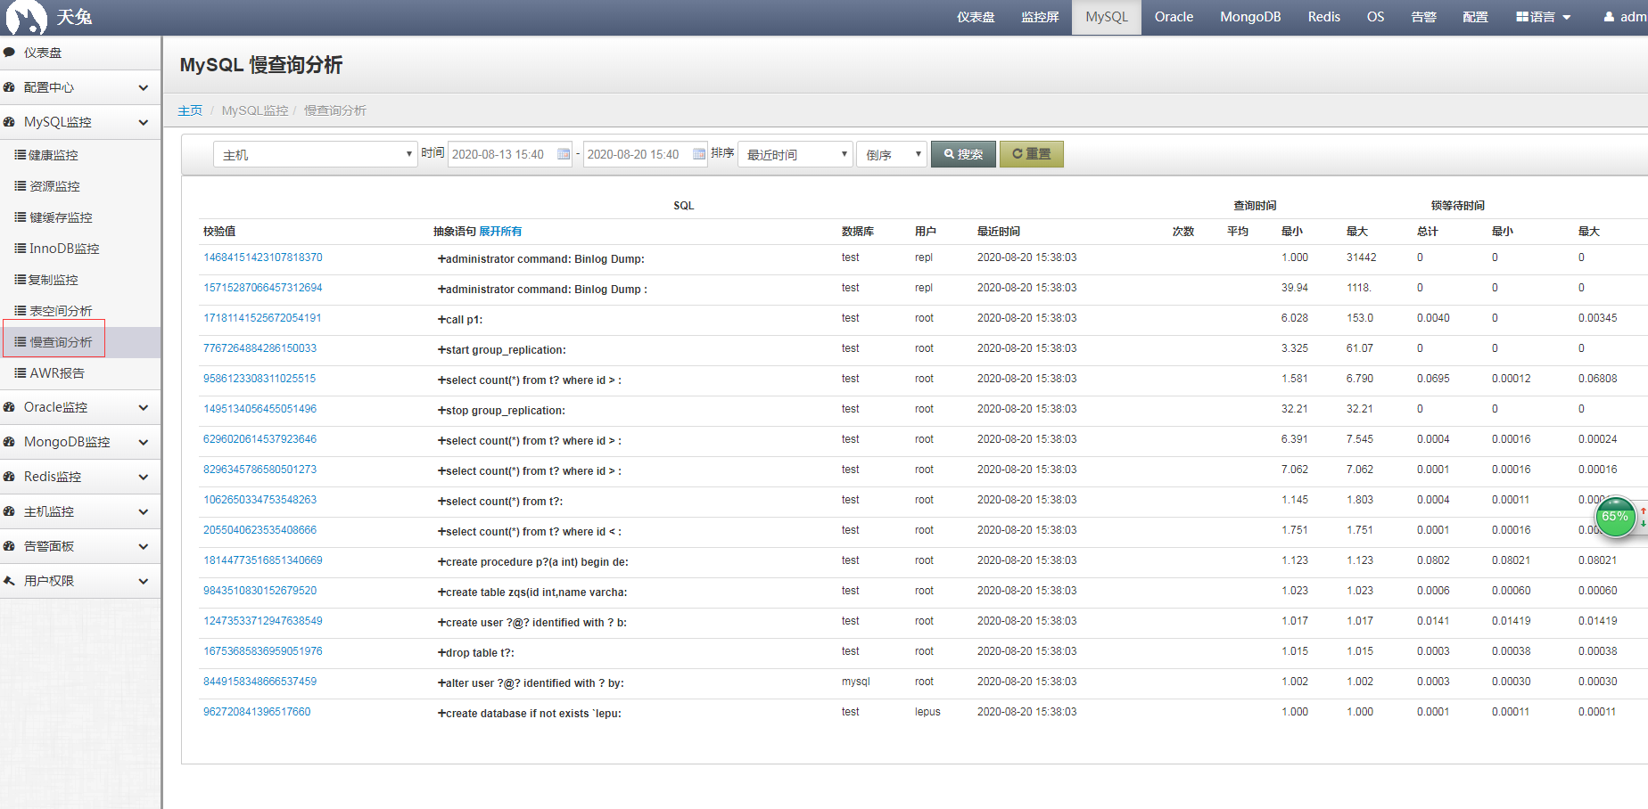Screen dimensions: 1648x809
Task: Click max time link 1118. value
Action: 1359,288
